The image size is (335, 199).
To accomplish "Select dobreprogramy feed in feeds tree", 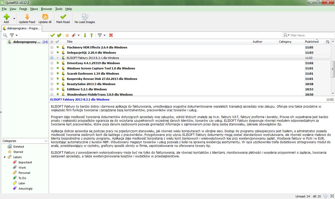I will 27,42.
